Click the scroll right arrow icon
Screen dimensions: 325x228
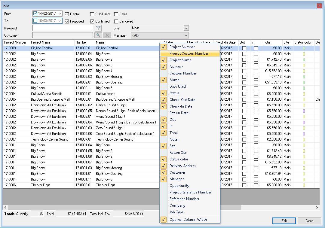pos(317,208)
